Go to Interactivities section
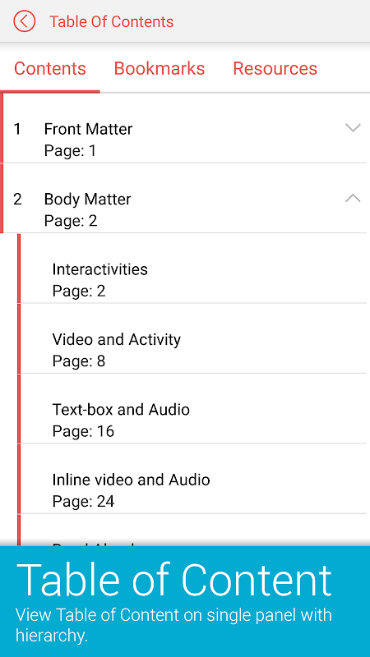This screenshot has height=657, width=370. pyautogui.click(x=193, y=269)
